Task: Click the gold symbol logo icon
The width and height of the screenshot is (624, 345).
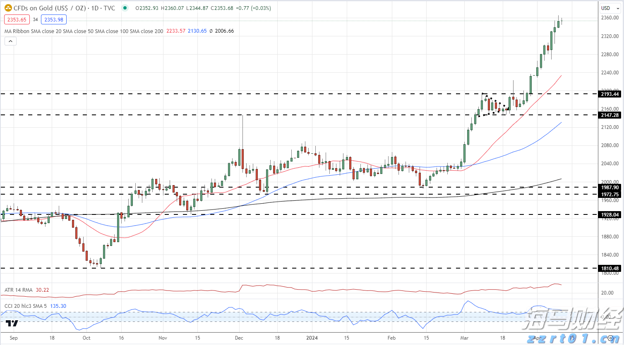Action: tap(8, 8)
